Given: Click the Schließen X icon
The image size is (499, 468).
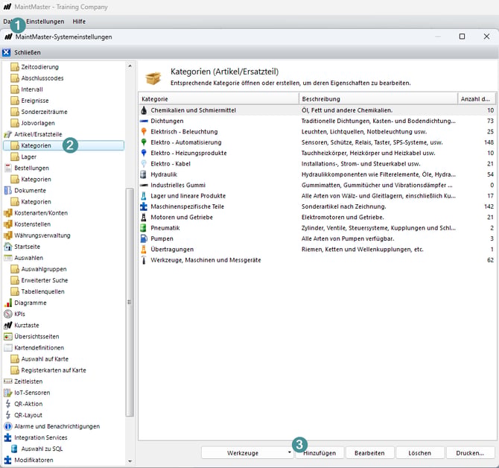Looking at the screenshot, I should [7, 52].
